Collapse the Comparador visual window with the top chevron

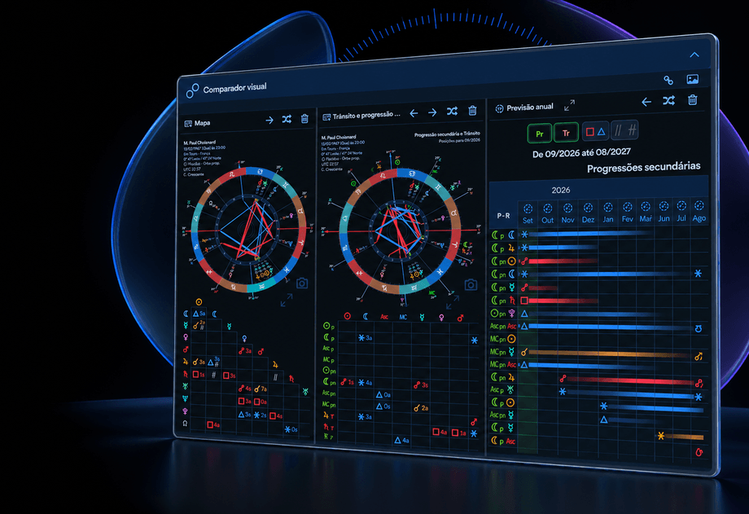click(x=694, y=55)
